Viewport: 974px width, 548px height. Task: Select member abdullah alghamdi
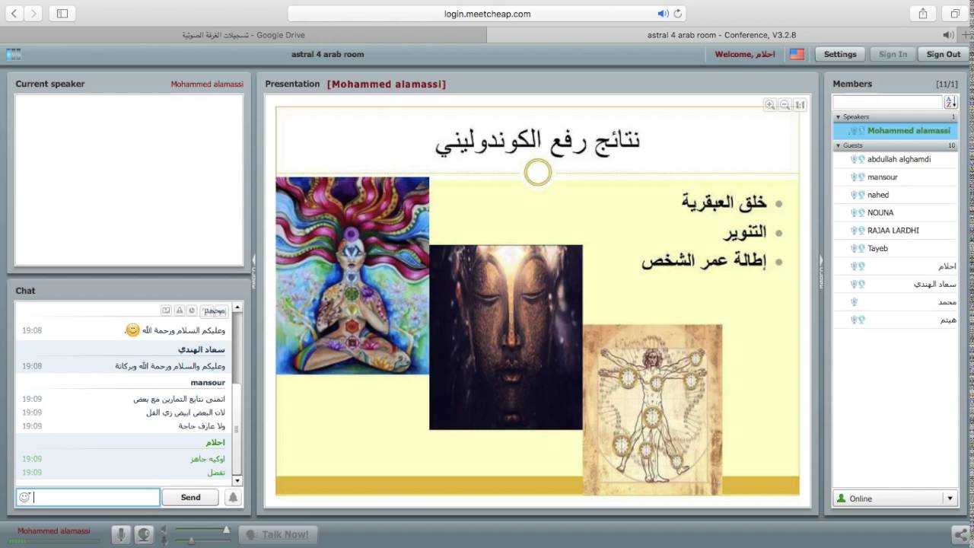[x=896, y=159]
